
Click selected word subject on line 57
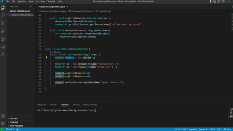point(70,57)
